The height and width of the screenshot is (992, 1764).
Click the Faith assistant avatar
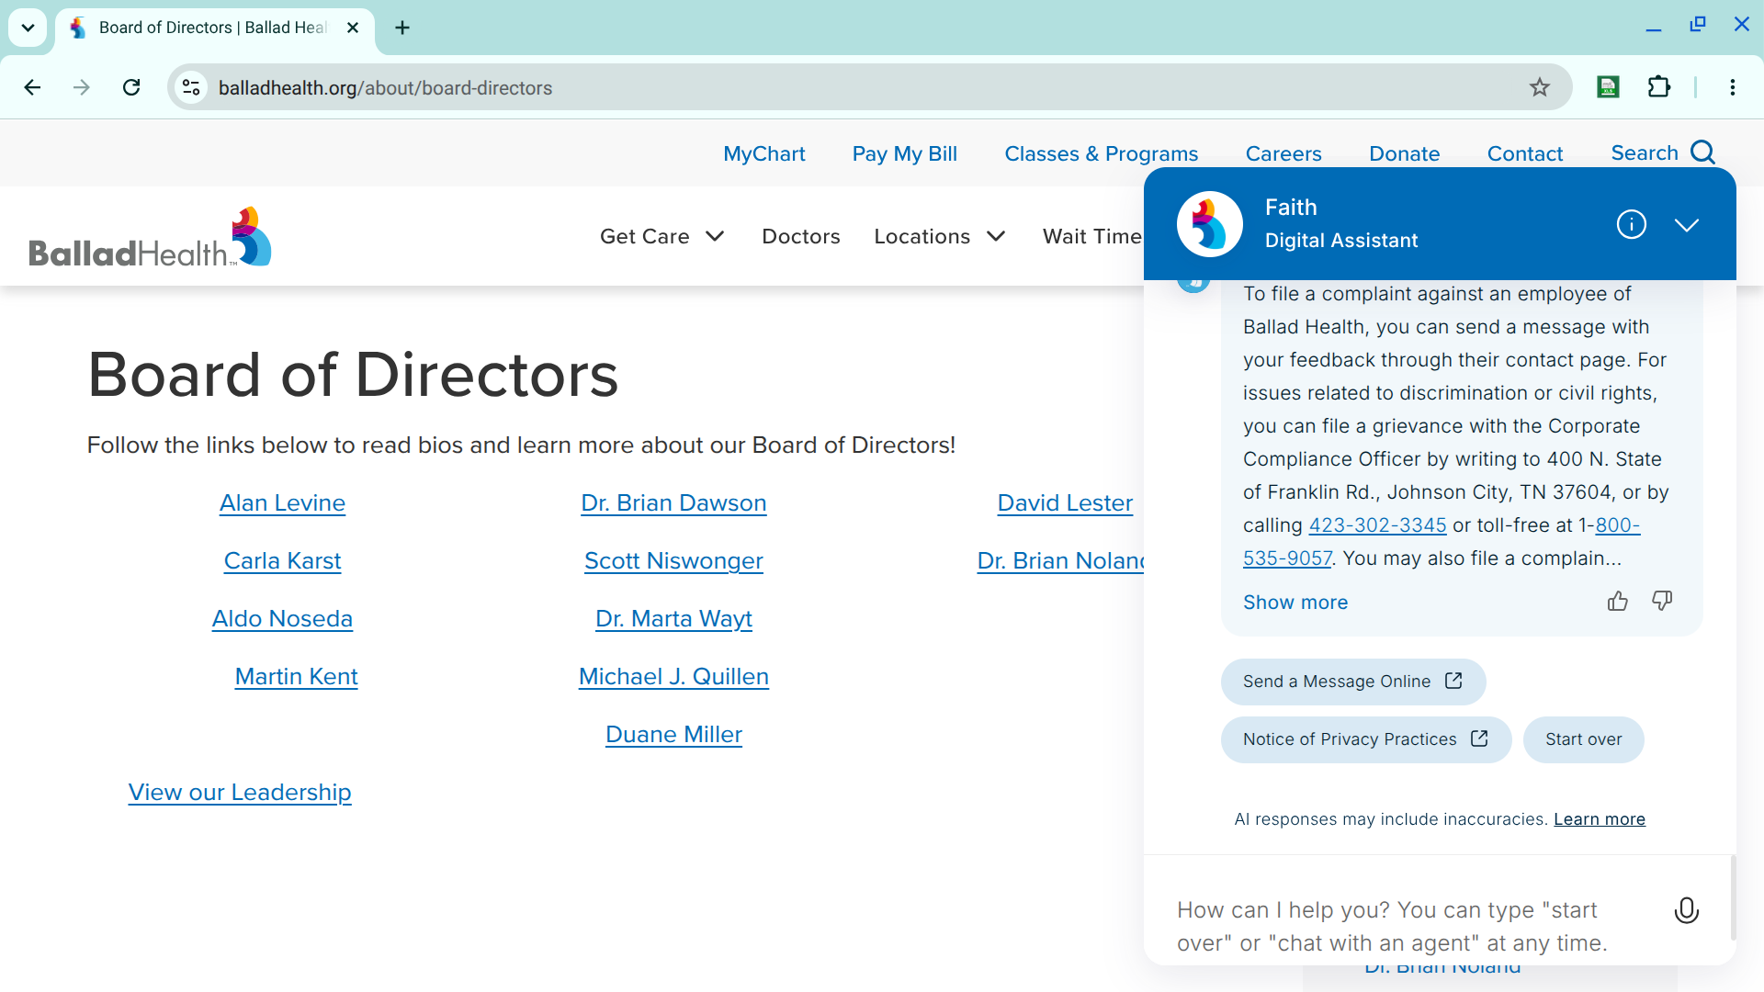tap(1210, 224)
